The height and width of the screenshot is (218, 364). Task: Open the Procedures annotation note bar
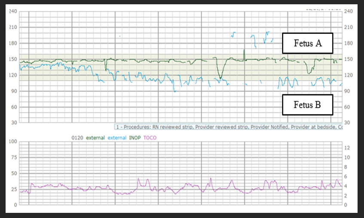tap(229, 127)
